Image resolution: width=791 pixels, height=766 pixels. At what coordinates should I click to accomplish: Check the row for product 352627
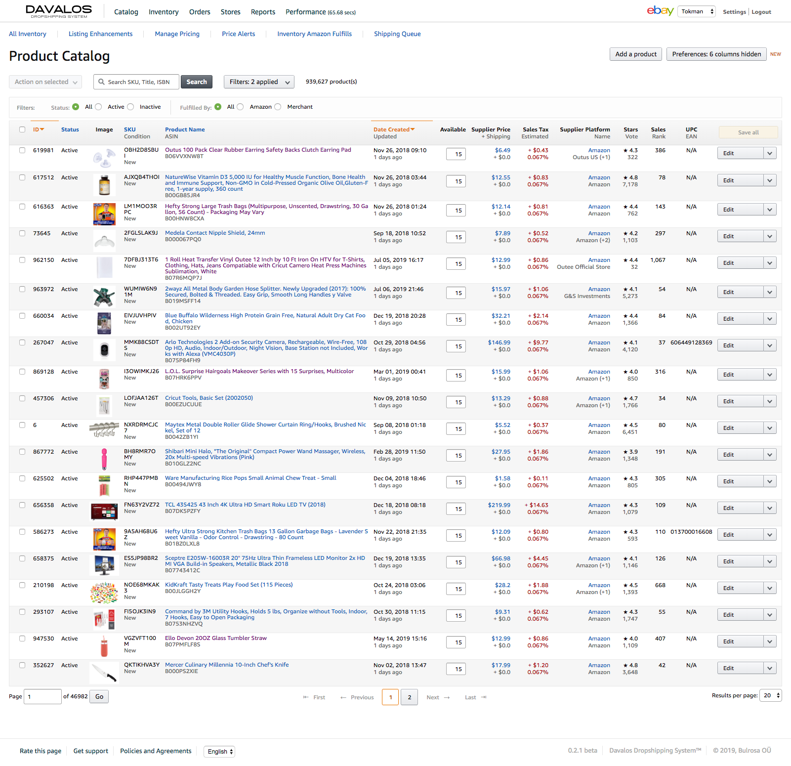[x=22, y=665]
